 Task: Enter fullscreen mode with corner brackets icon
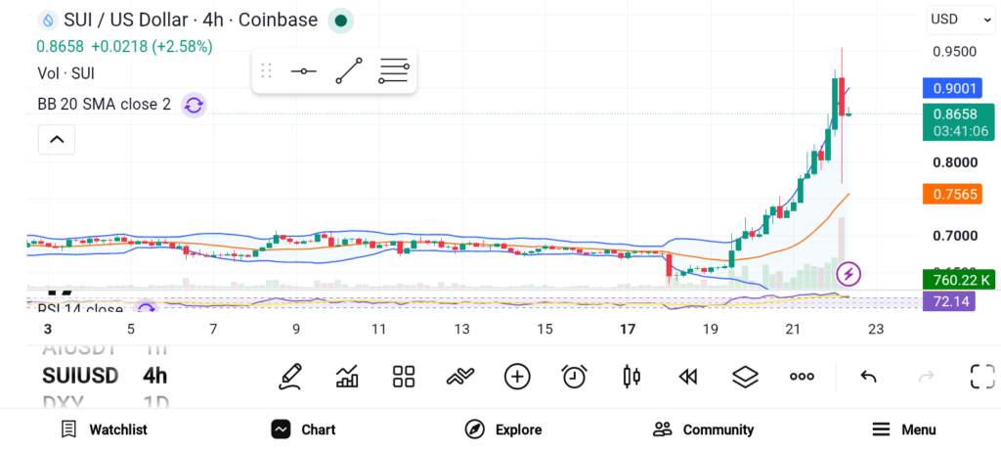pos(982,377)
